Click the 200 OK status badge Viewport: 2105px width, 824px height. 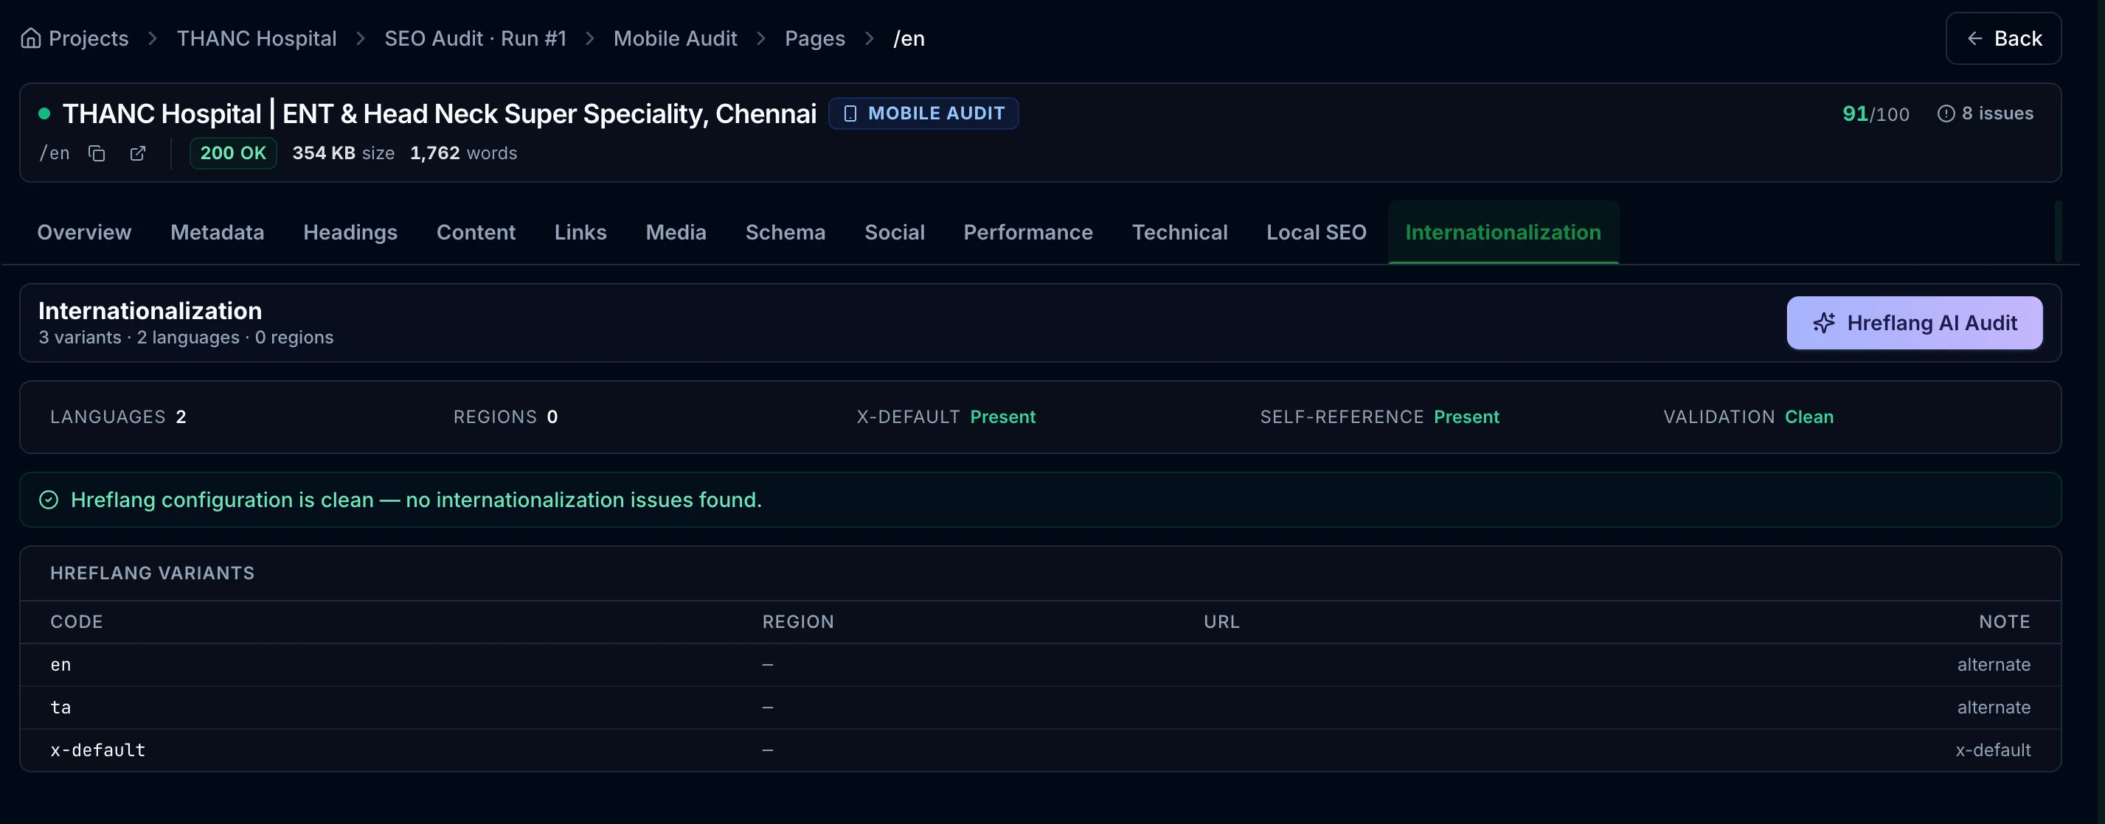pos(233,153)
